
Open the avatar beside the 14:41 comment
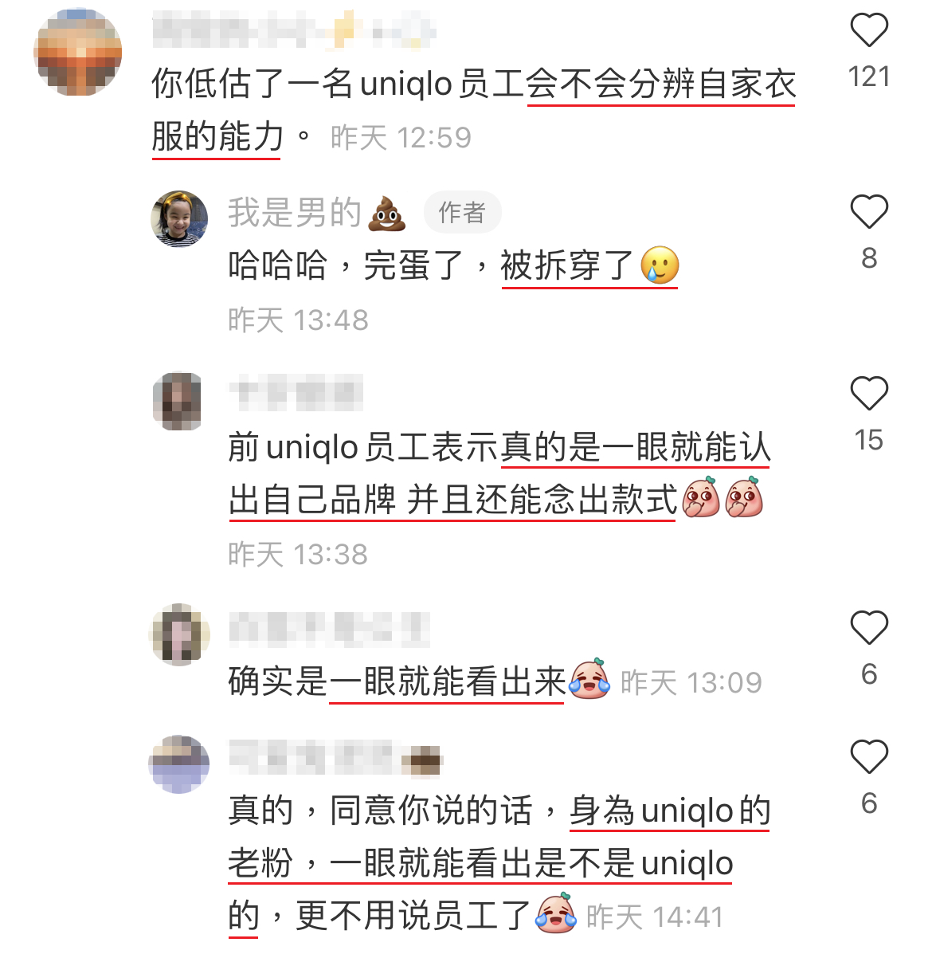[x=178, y=764]
